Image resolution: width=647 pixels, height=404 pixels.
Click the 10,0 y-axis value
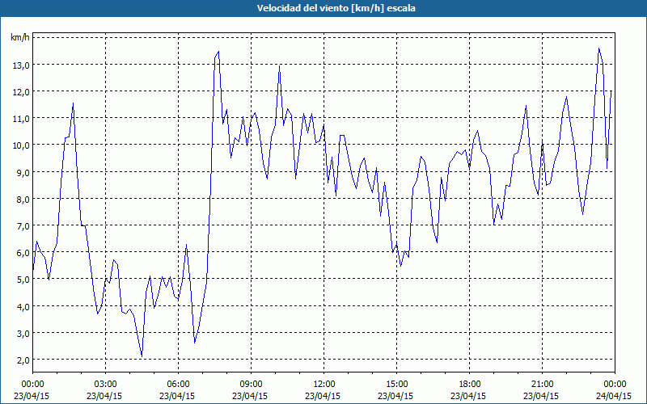click(x=21, y=145)
